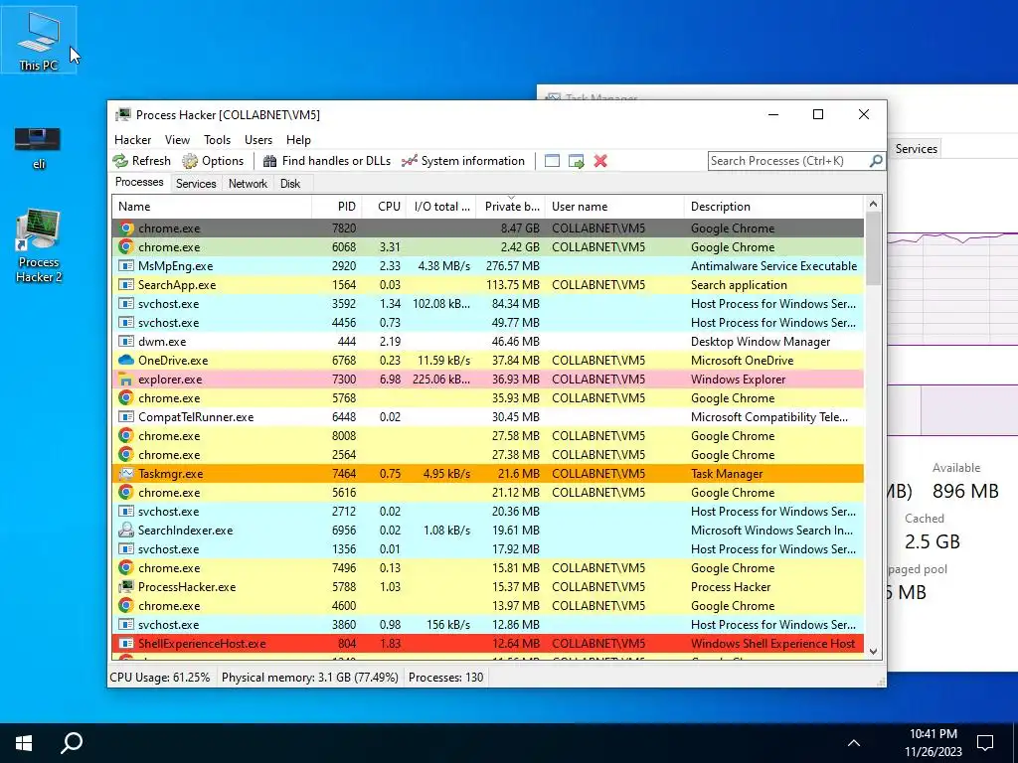Click the process list vertical scrollbar thumb

click(873, 248)
